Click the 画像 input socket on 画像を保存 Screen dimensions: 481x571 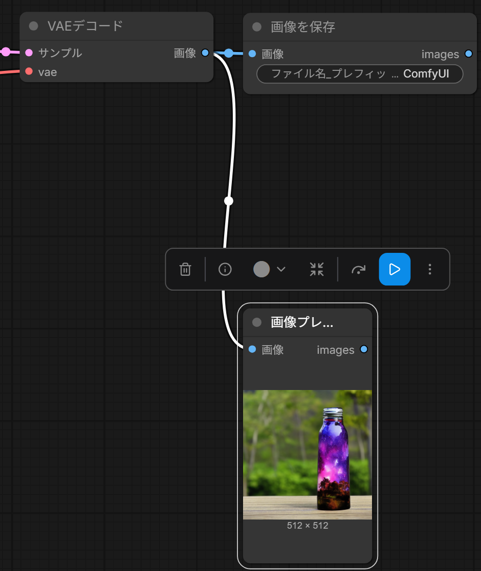[252, 54]
